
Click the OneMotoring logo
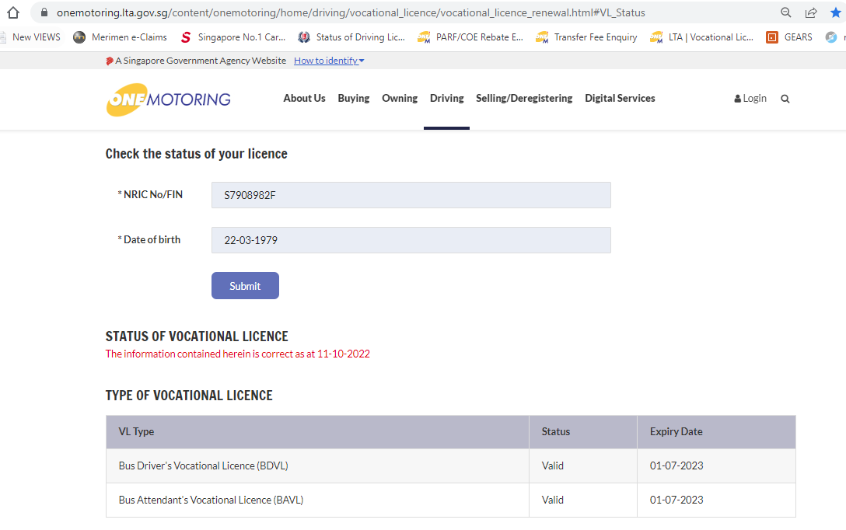tap(169, 99)
